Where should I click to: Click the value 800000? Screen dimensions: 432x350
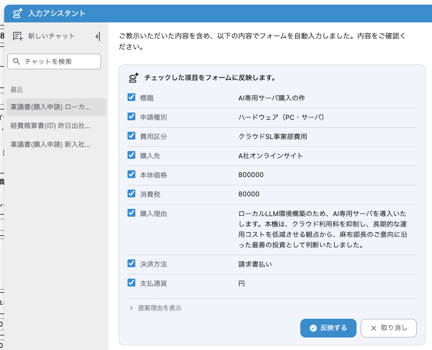251,175
